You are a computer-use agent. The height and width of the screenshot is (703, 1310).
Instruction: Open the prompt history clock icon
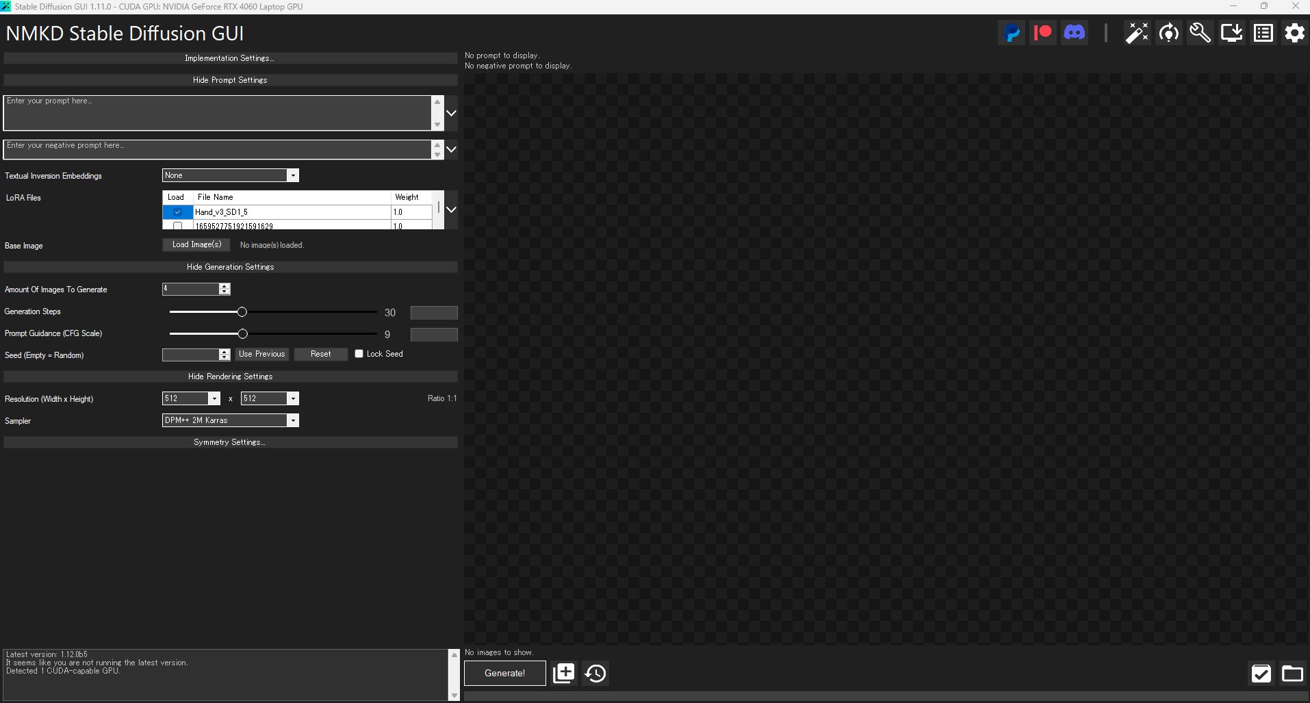point(595,673)
